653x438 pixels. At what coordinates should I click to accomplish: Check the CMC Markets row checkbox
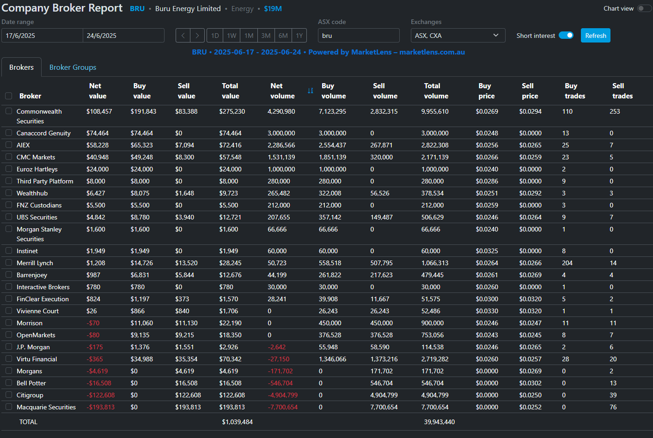(9, 157)
